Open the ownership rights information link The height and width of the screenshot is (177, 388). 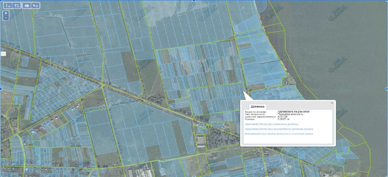(x=279, y=134)
